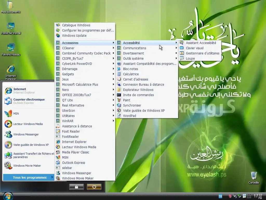Click the power shutdown button

click(x=94, y=187)
